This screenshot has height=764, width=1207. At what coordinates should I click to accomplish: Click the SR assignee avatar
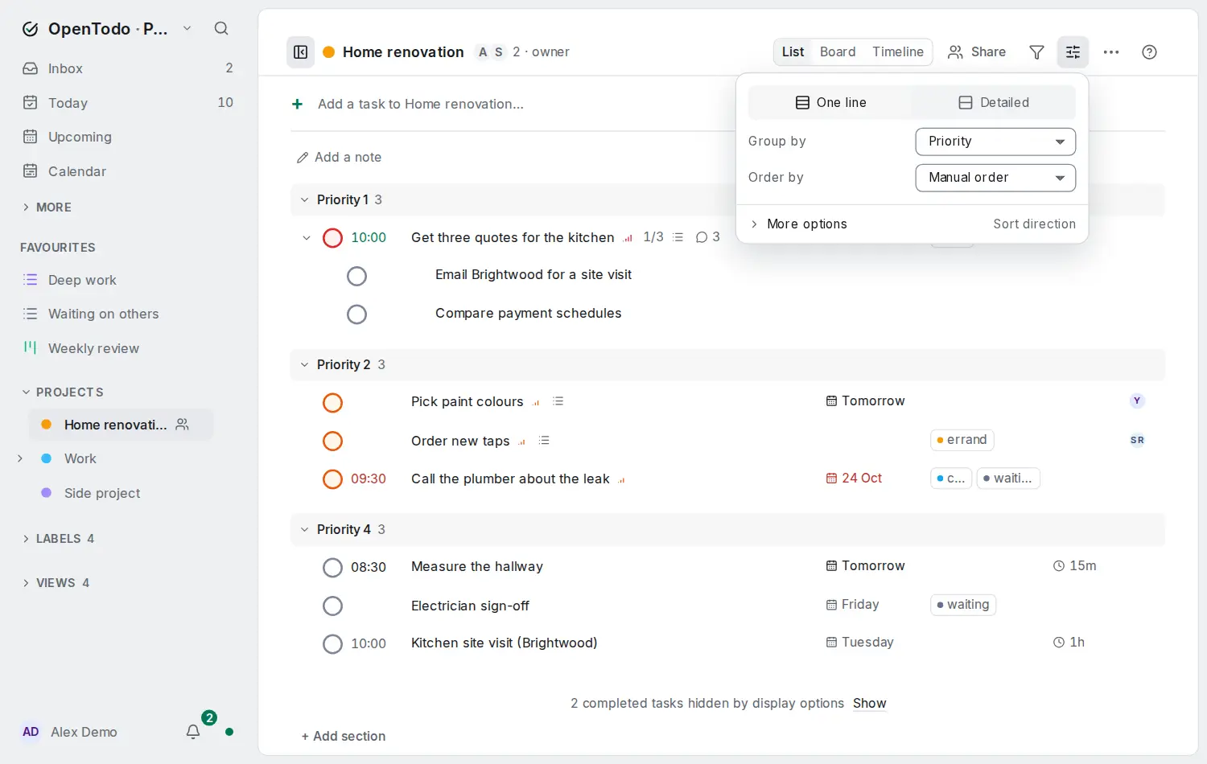1137,440
